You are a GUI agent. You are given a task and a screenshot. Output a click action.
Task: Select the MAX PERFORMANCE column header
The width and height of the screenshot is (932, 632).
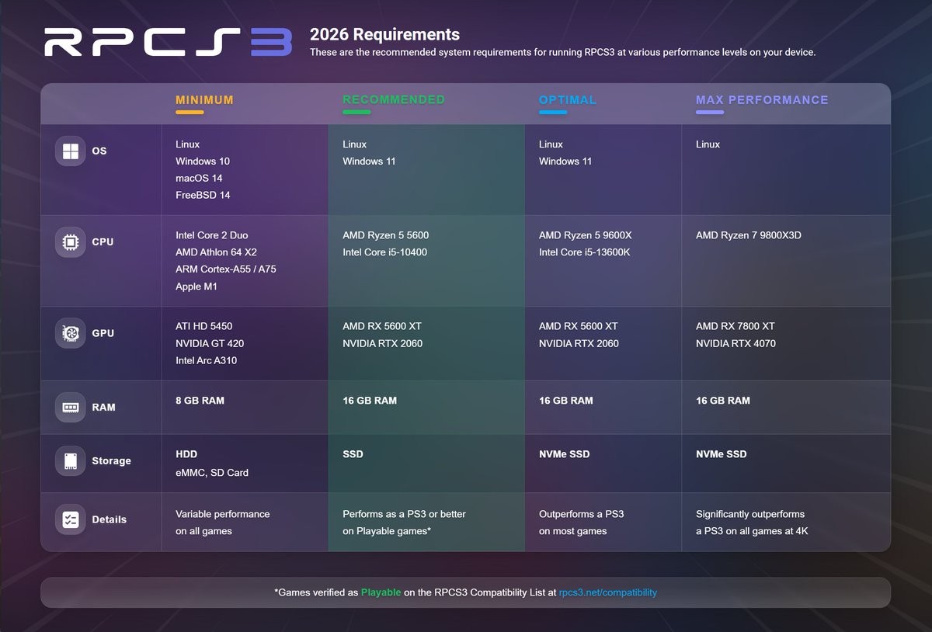(x=762, y=100)
